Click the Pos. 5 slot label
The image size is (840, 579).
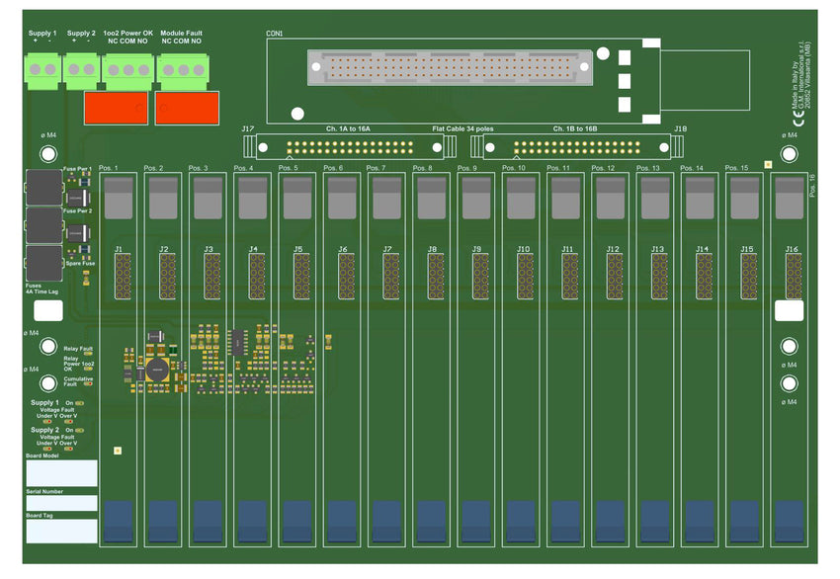[x=289, y=169]
